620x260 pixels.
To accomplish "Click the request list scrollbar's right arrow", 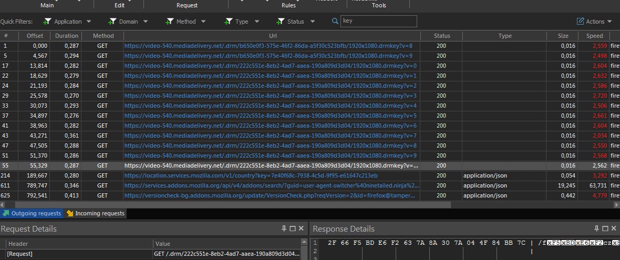I will [x=616, y=205].
